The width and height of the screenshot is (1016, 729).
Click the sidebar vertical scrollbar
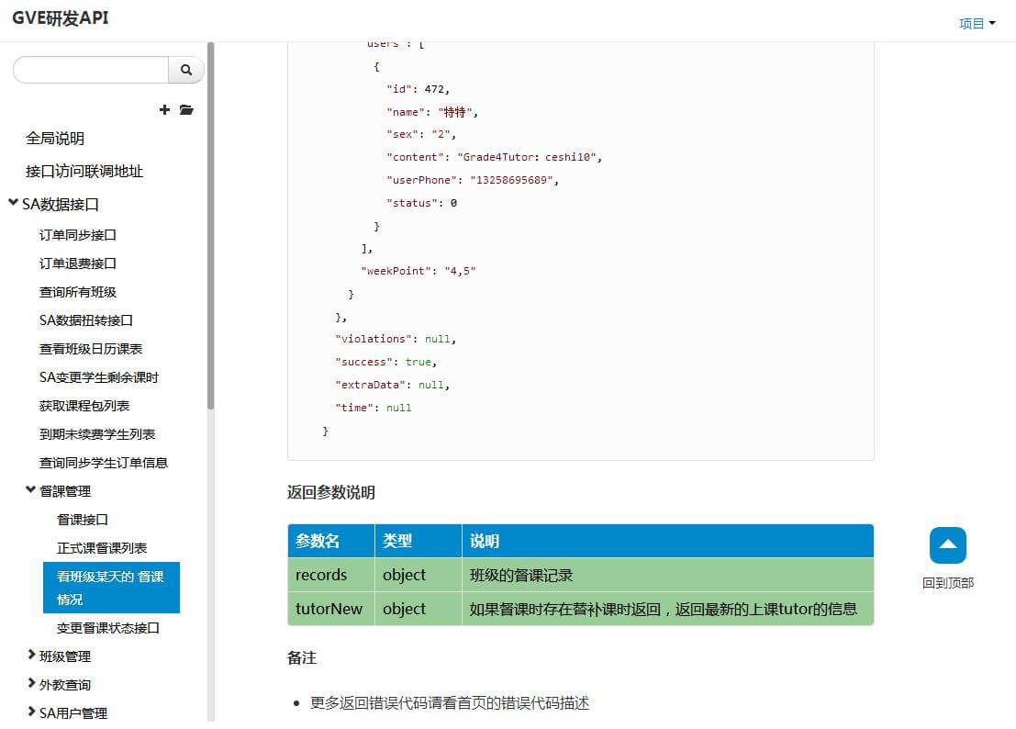coord(211,230)
